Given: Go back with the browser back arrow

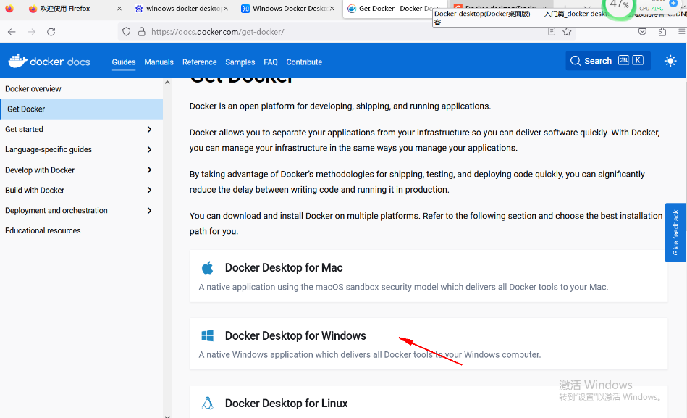Looking at the screenshot, I should coord(12,32).
